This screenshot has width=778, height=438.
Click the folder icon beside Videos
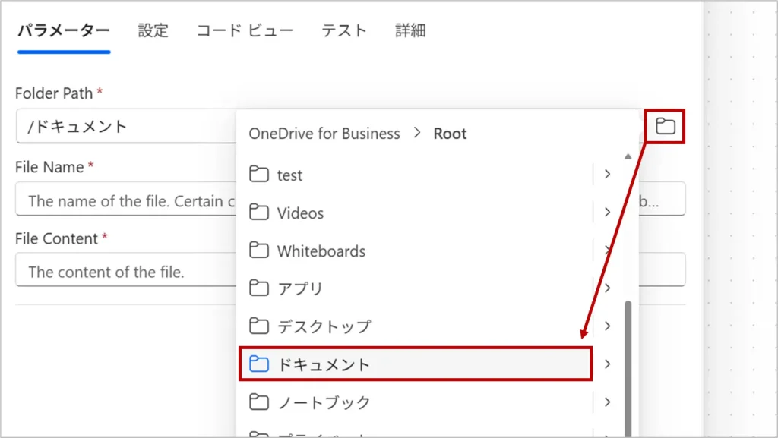tap(260, 213)
